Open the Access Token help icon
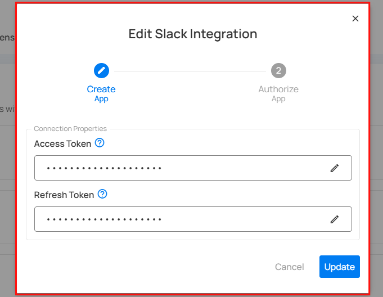Image resolution: width=383 pixels, height=297 pixels. coord(100,143)
